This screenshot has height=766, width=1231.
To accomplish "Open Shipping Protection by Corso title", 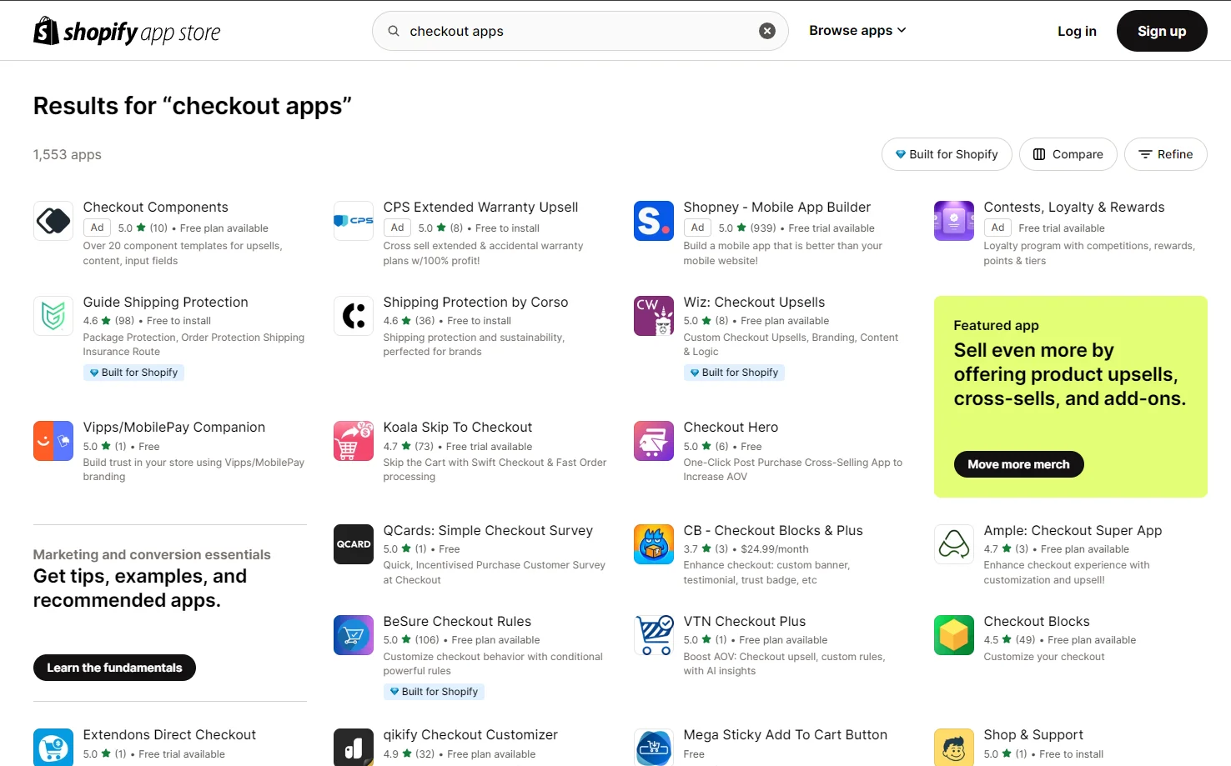I will tap(475, 302).
